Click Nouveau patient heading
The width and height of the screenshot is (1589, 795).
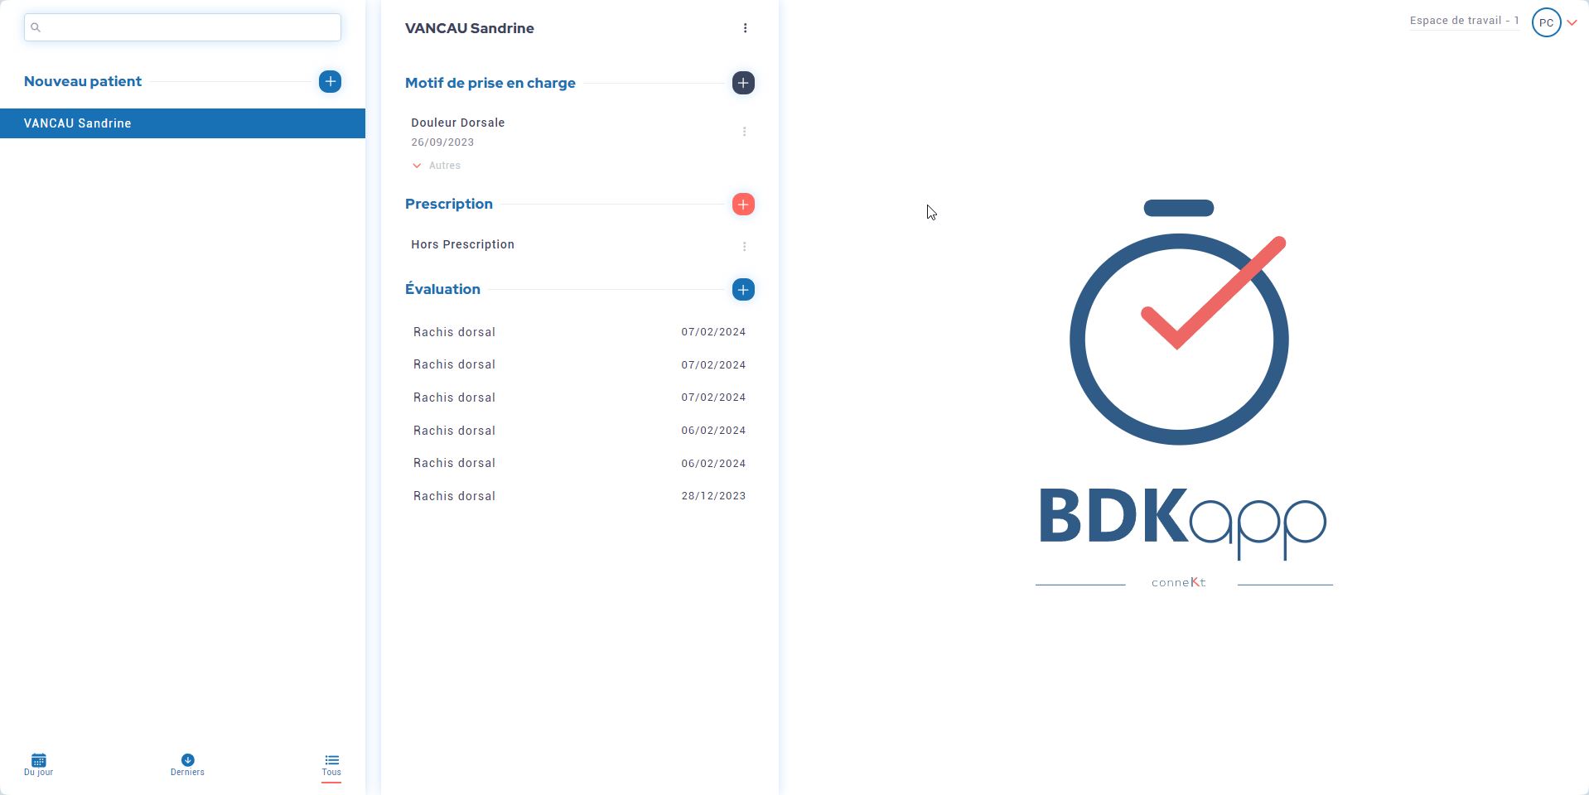83,81
